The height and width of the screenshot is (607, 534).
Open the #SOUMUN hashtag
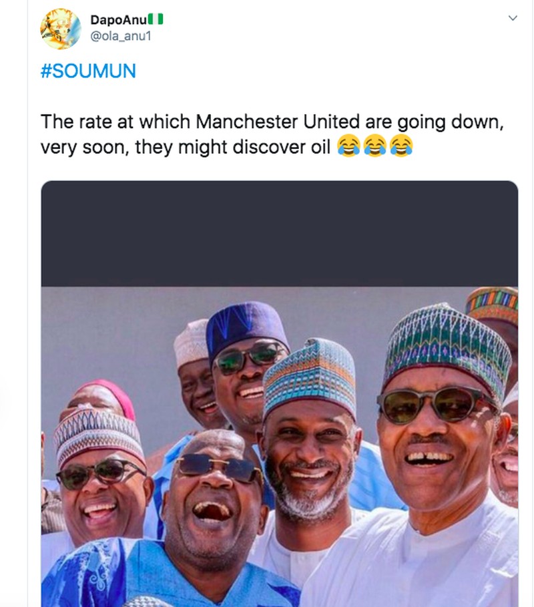88,71
